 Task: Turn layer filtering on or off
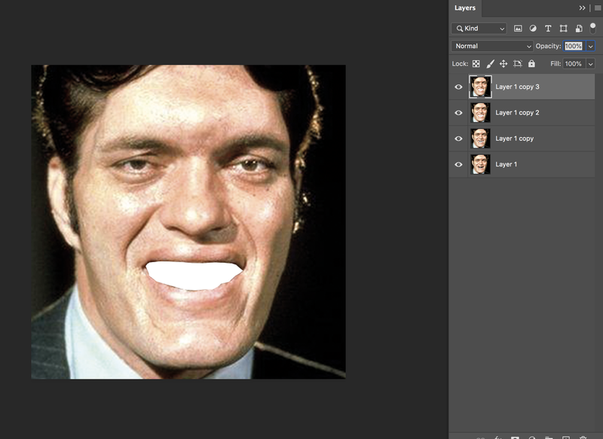(x=592, y=28)
